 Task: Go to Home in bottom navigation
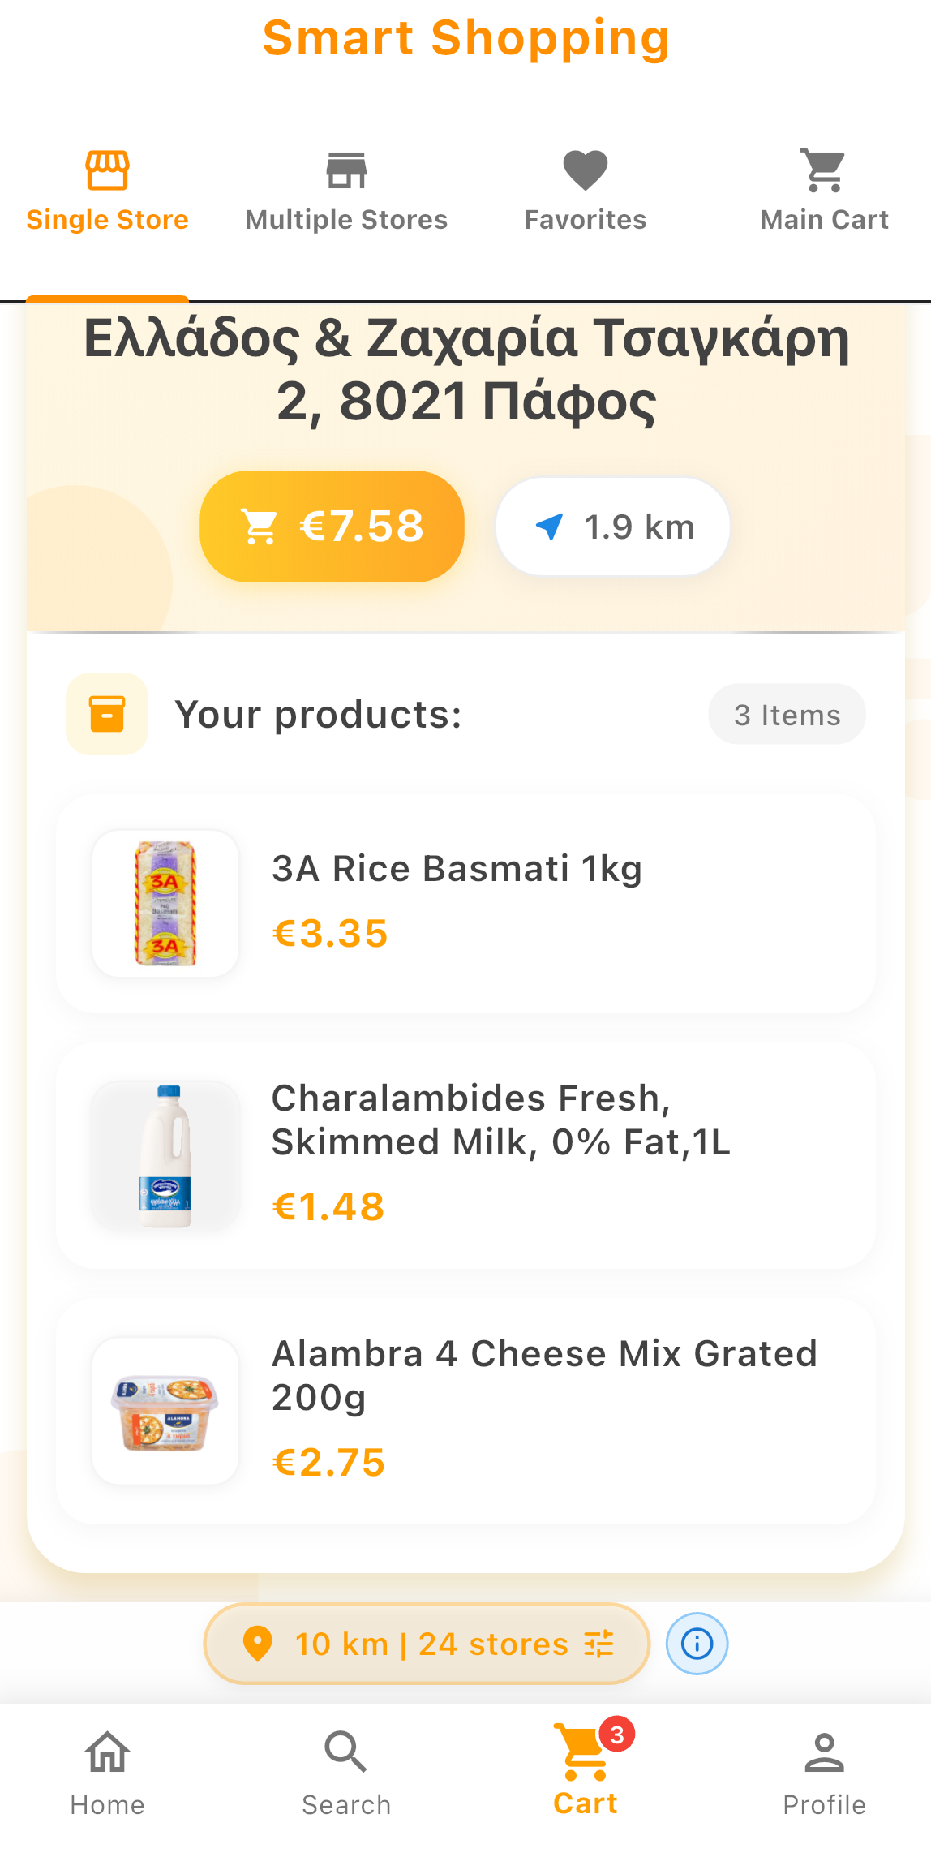(x=107, y=1773)
